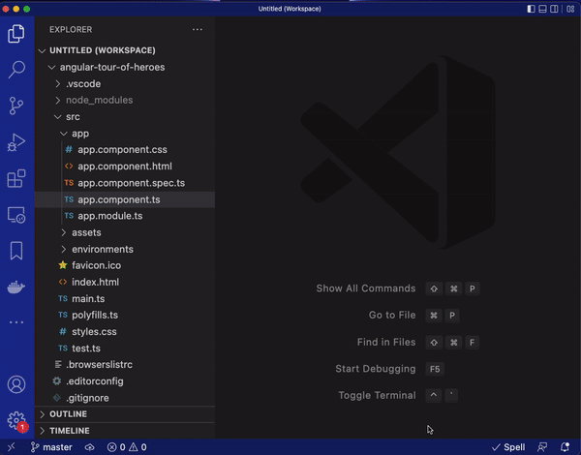Image resolution: width=581 pixels, height=455 pixels.
Task: Click the Spell checker status item
Action: (x=508, y=447)
